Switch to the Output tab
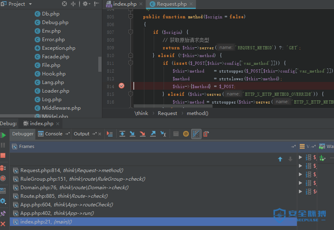This screenshot has width=334, height=230. tap(82, 134)
